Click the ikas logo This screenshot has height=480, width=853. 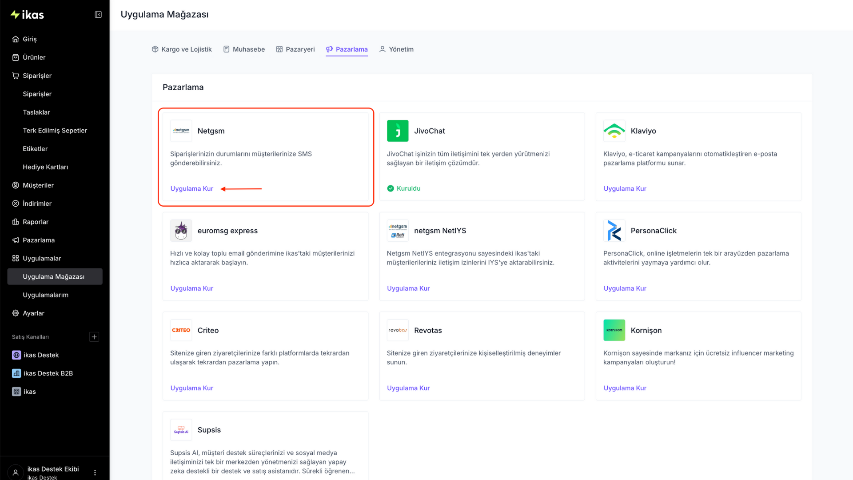click(x=27, y=15)
